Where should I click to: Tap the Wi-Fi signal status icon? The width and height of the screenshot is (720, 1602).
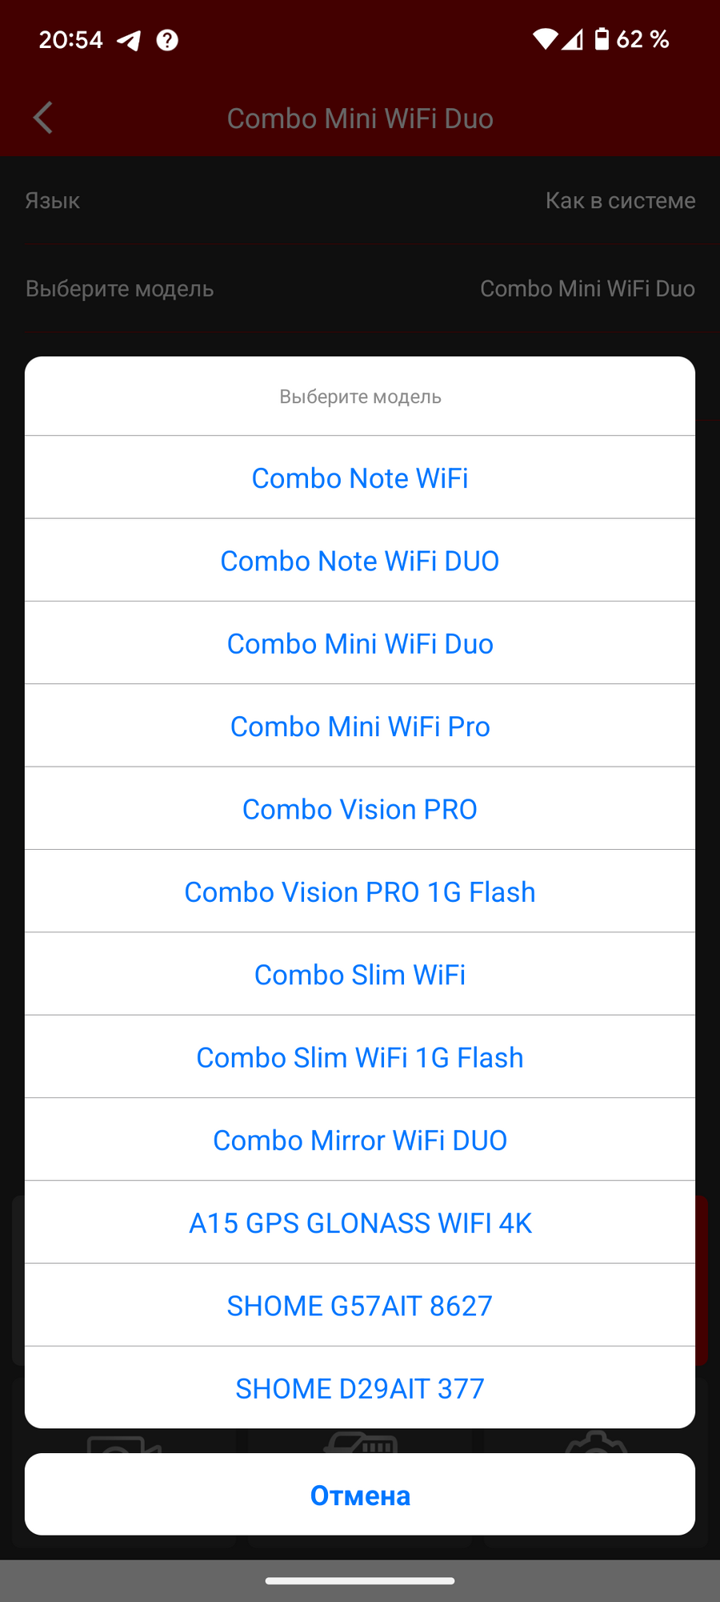[x=545, y=39]
